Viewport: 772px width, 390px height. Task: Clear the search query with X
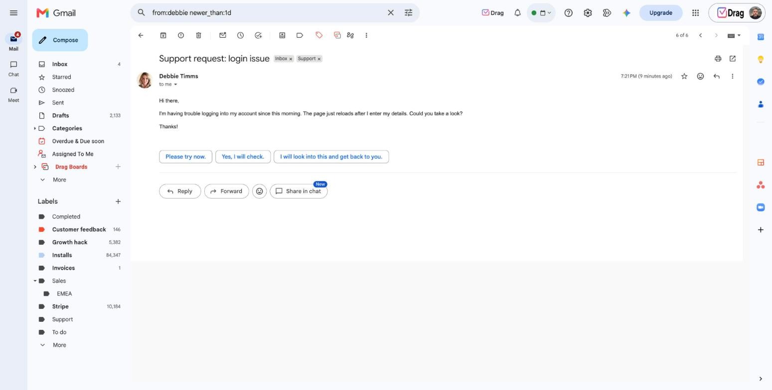click(391, 13)
